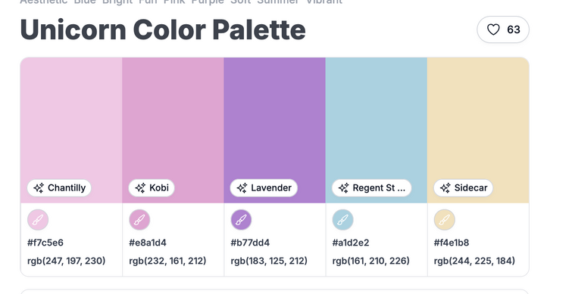
Task: Select the Sidecar cream paintbrush icon
Action: 444,220
